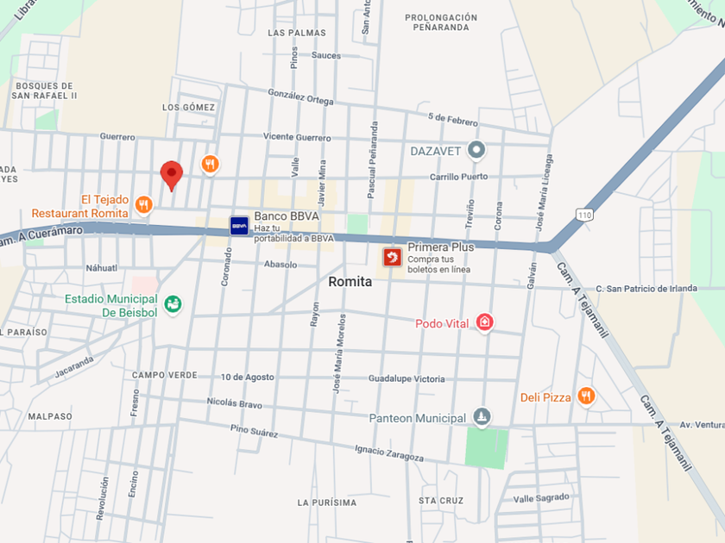This screenshot has width=725, height=543.
Task: Open the DAZAVET gray place marker
Action: coord(476,150)
